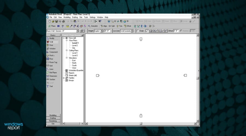Open the Drafting menu
Image resolution: width=246 pixels, height=136 pixels.
point(75,17)
